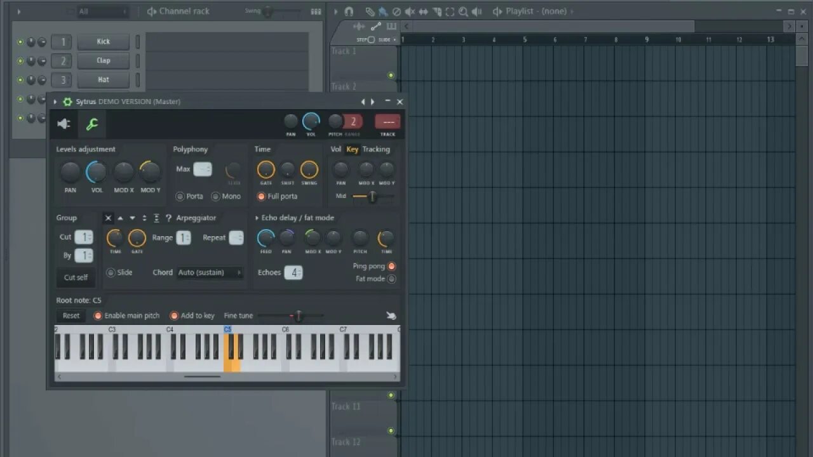Open the Chord Auto (sustain) dropdown
This screenshot has width=813, height=457.
[x=210, y=272]
